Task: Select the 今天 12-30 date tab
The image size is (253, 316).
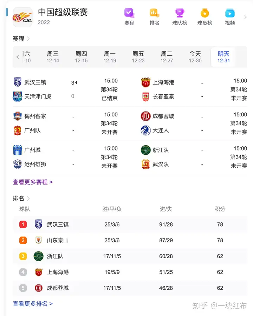Action: tap(195, 57)
